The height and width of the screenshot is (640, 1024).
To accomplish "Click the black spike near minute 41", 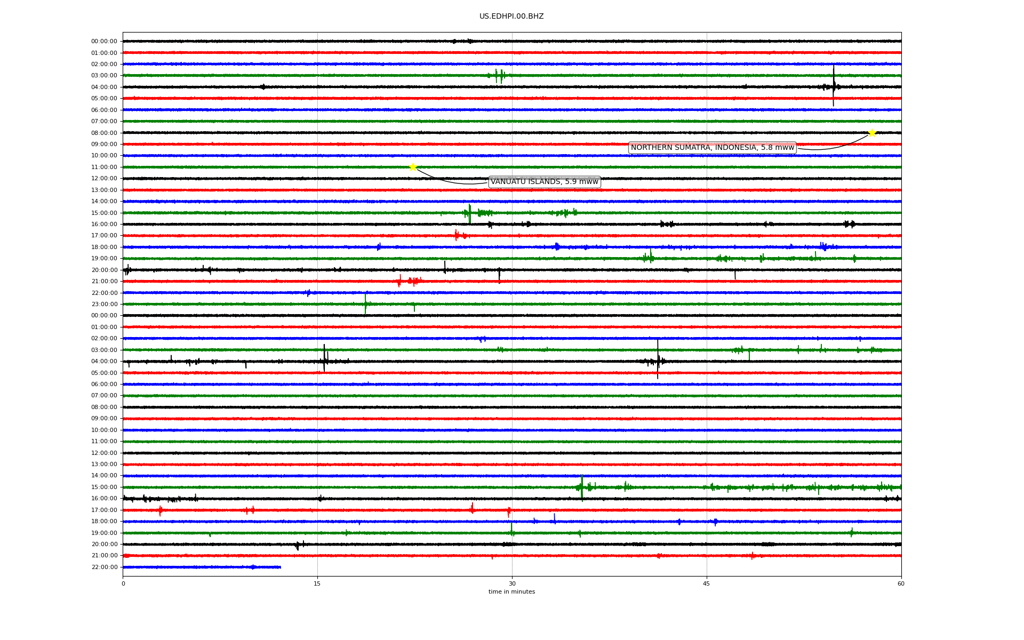I will (658, 360).
